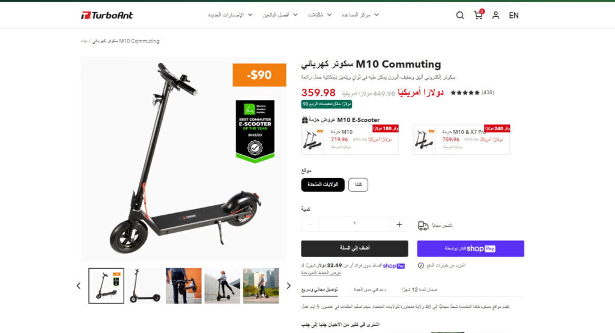
Task: Select the woman riding scooter thumbnail
Action: (222, 286)
